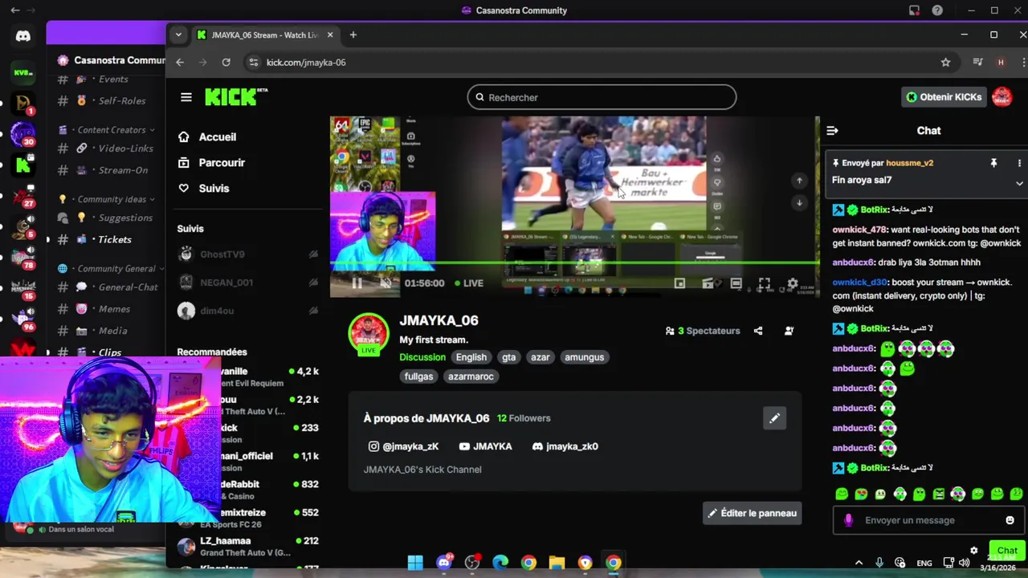The image size is (1028, 578).
Task: Open the player settings gear
Action: point(793,283)
